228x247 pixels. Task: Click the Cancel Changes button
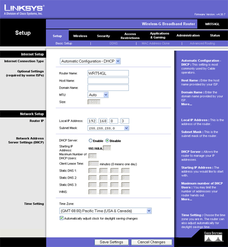[151, 242]
